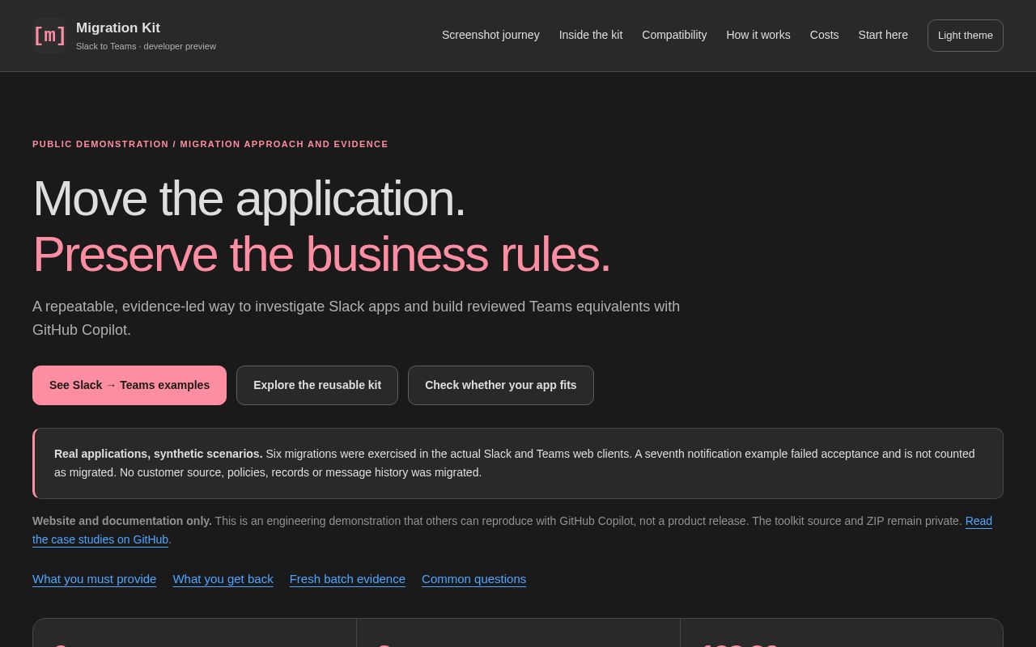Viewport: 1036px width, 647px height.
Task: Click 'Slack to Teams · developer preview' subtitle
Action: pos(146,46)
